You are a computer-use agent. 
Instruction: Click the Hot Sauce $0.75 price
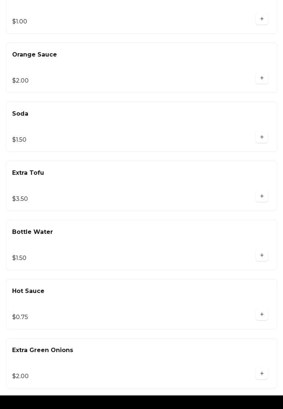pos(20,317)
